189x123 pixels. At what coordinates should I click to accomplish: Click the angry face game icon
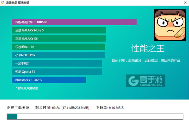pyautogui.click(x=170, y=25)
